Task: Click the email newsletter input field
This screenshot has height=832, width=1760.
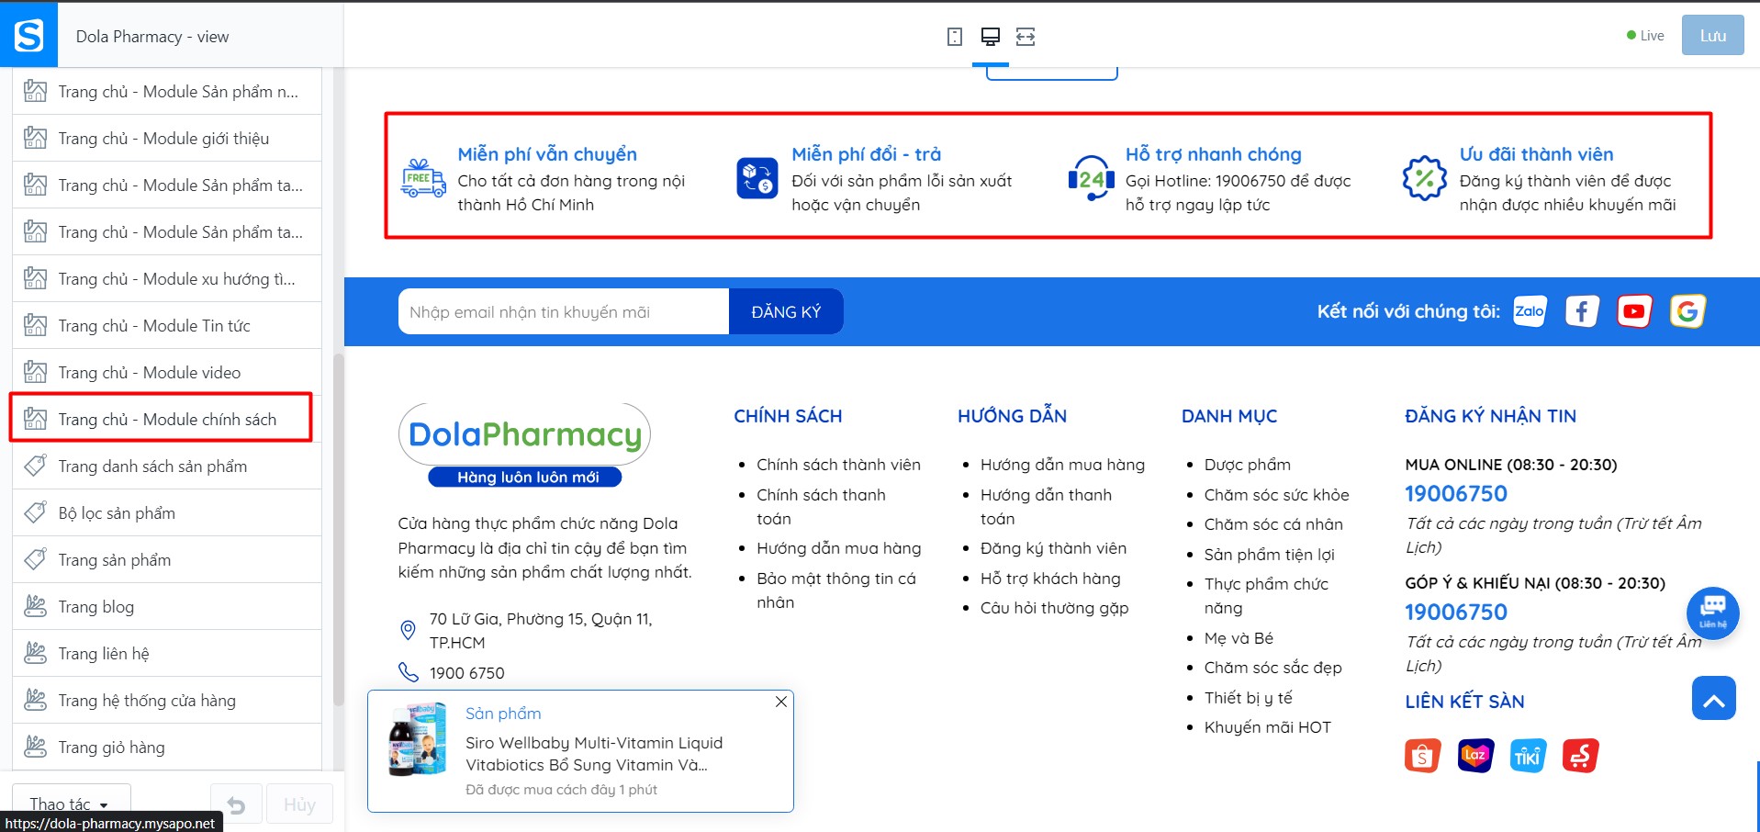Action: coord(564,311)
